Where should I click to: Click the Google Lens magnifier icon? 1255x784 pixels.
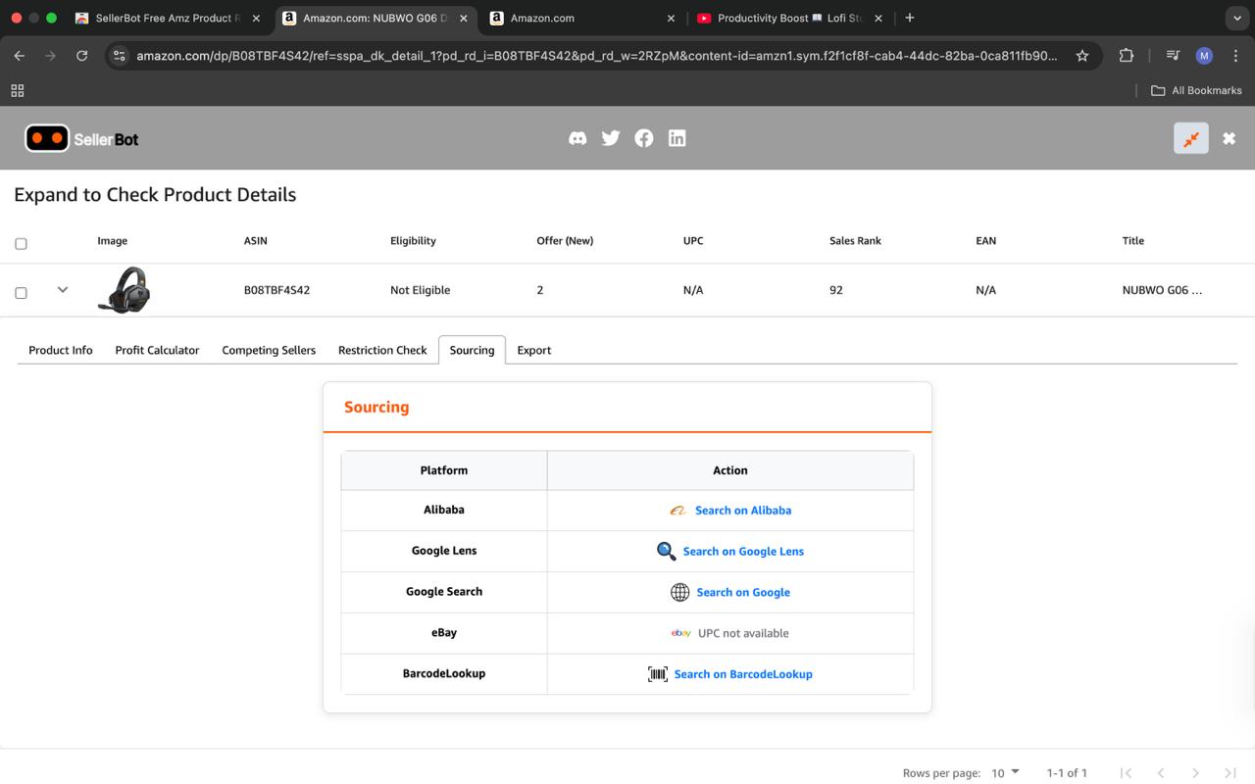point(667,551)
